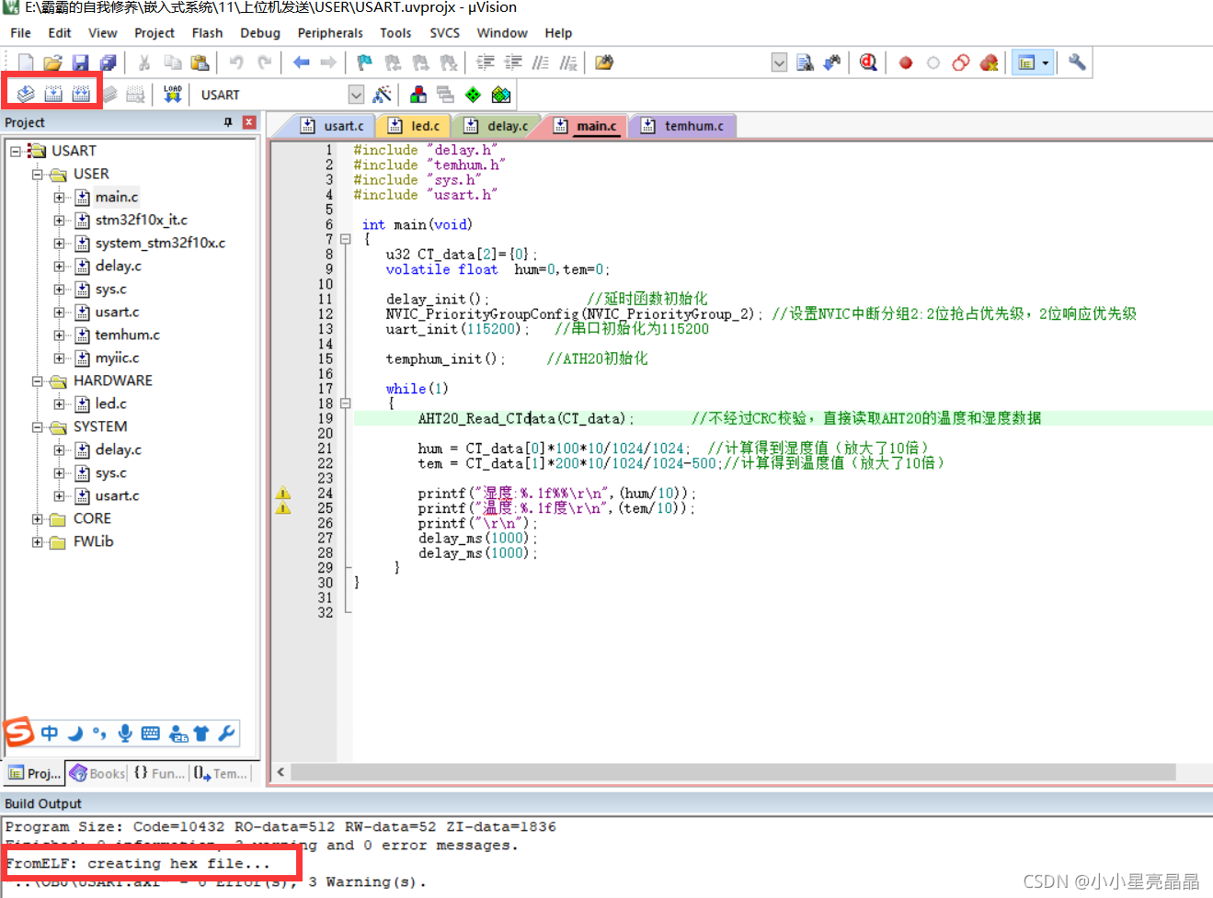This screenshot has width=1213, height=898.
Task: Expand the CORE folder
Action: coord(38,518)
